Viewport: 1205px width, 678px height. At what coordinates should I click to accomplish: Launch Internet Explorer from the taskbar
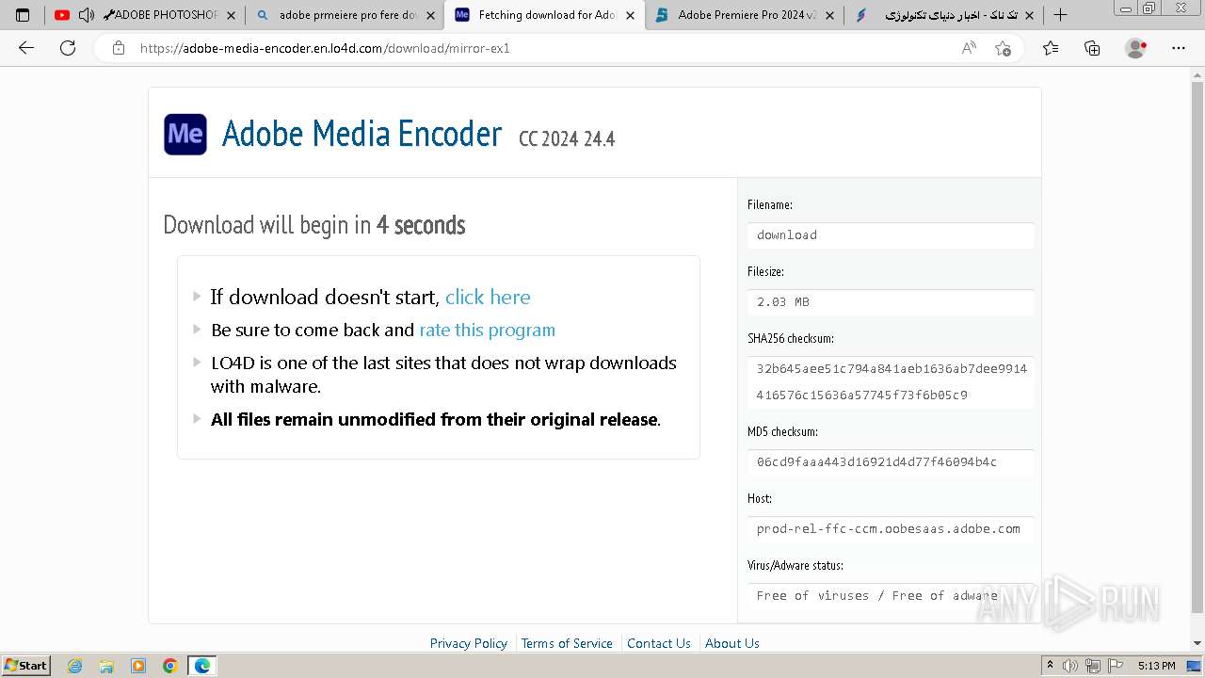coord(74,666)
